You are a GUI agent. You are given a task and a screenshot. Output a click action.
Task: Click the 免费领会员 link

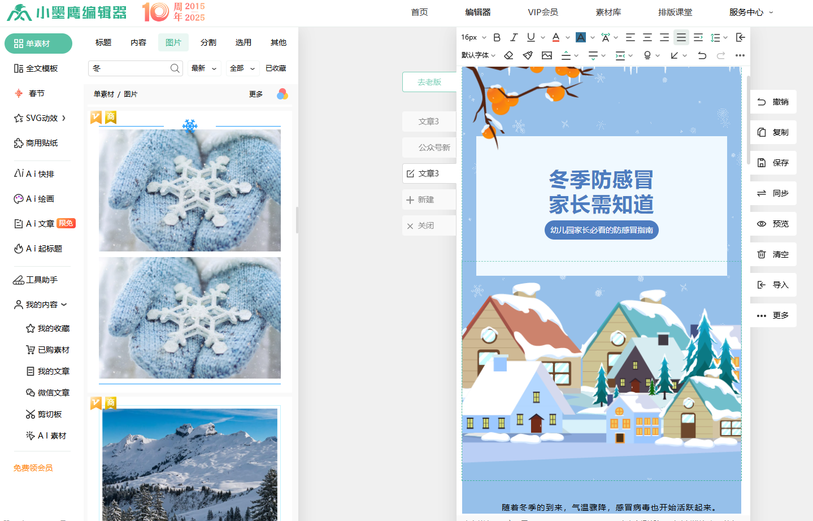(x=33, y=468)
